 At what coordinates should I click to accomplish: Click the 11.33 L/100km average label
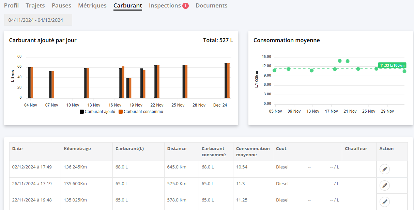(x=392, y=65)
